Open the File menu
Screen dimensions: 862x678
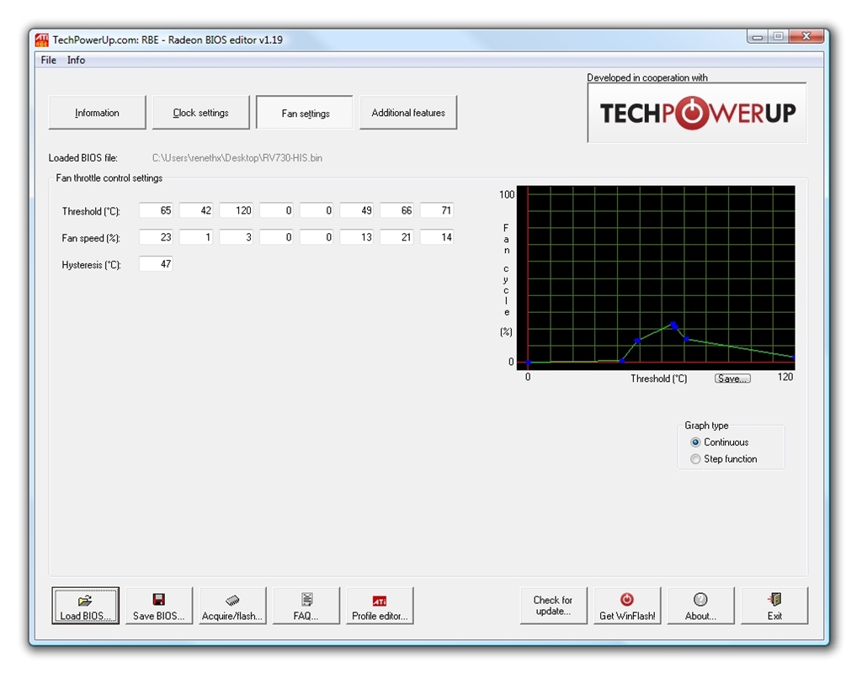tap(48, 60)
